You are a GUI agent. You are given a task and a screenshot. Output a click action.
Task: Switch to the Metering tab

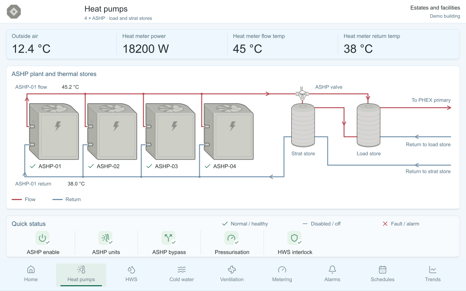[282, 274]
